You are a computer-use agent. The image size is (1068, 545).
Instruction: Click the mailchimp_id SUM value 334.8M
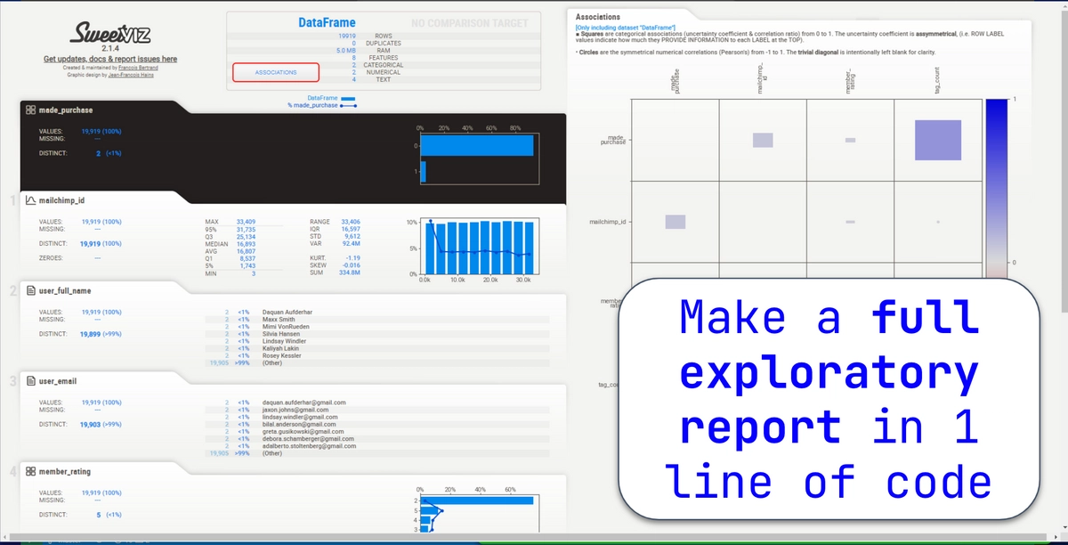(x=352, y=272)
